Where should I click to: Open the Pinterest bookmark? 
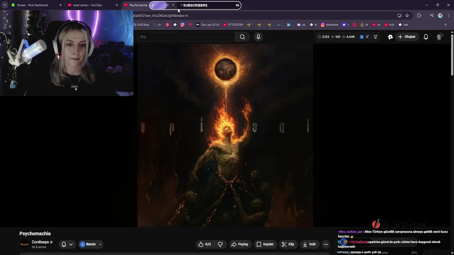click(167, 25)
